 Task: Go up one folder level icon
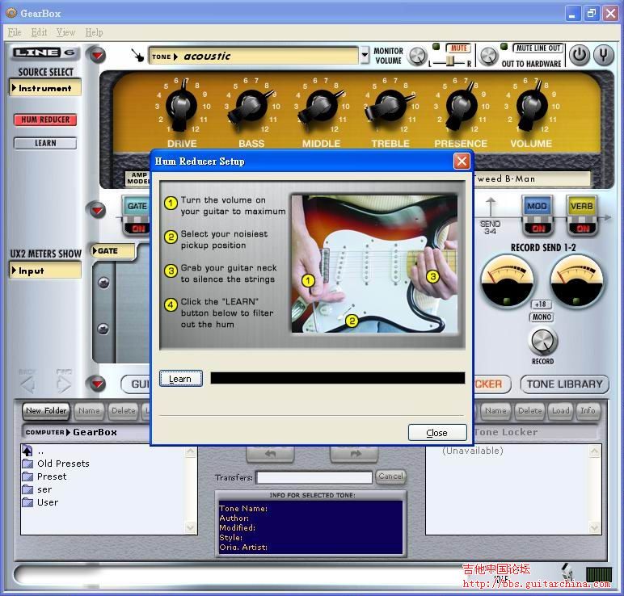point(27,451)
